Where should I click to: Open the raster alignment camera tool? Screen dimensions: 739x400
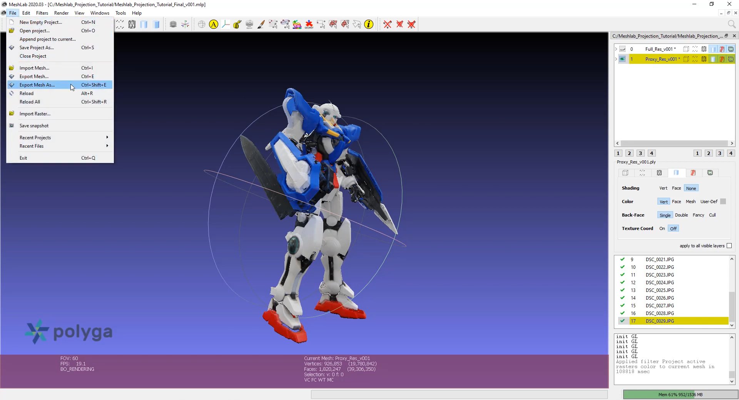click(x=249, y=25)
